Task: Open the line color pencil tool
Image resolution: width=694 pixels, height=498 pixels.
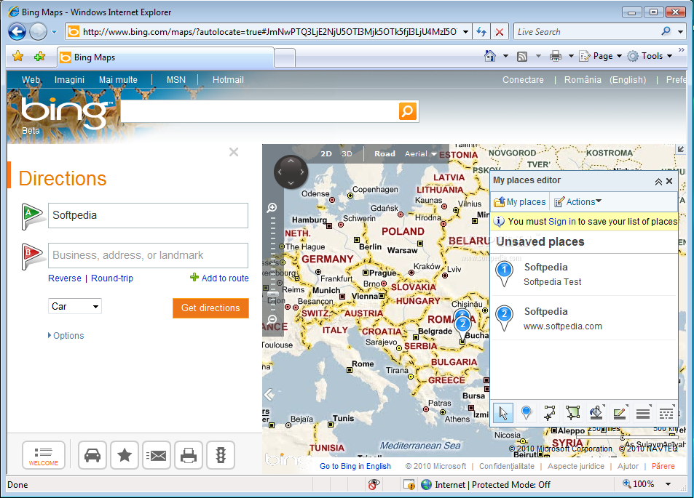Action: click(620, 413)
